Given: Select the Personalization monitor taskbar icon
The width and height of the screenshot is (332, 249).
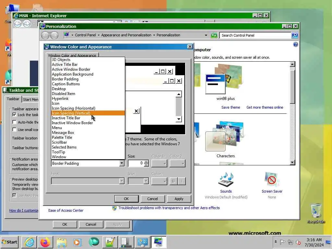Looking at the screenshot, I should pos(159,242).
